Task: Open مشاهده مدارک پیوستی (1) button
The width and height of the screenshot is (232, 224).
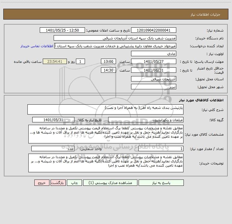Action: [x=110, y=183]
